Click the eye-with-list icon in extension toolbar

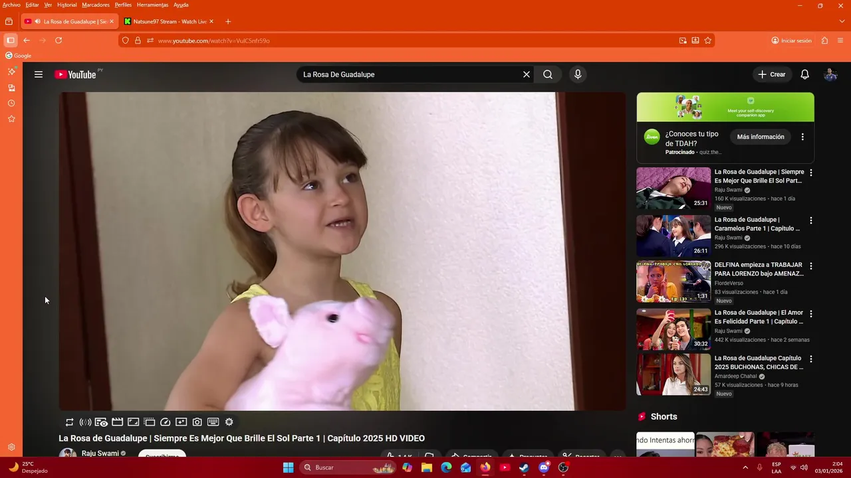101,422
